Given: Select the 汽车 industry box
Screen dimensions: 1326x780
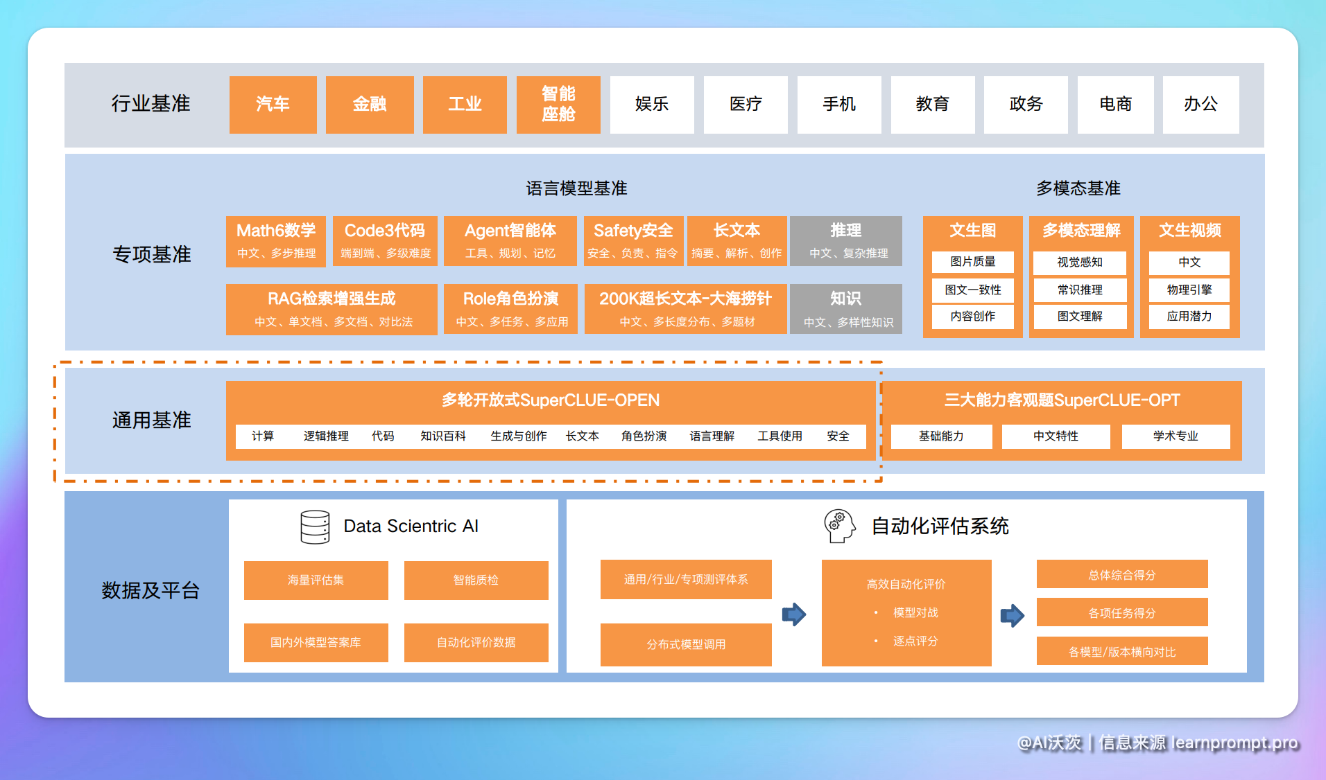Looking at the screenshot, I should (x=273, y=105).
